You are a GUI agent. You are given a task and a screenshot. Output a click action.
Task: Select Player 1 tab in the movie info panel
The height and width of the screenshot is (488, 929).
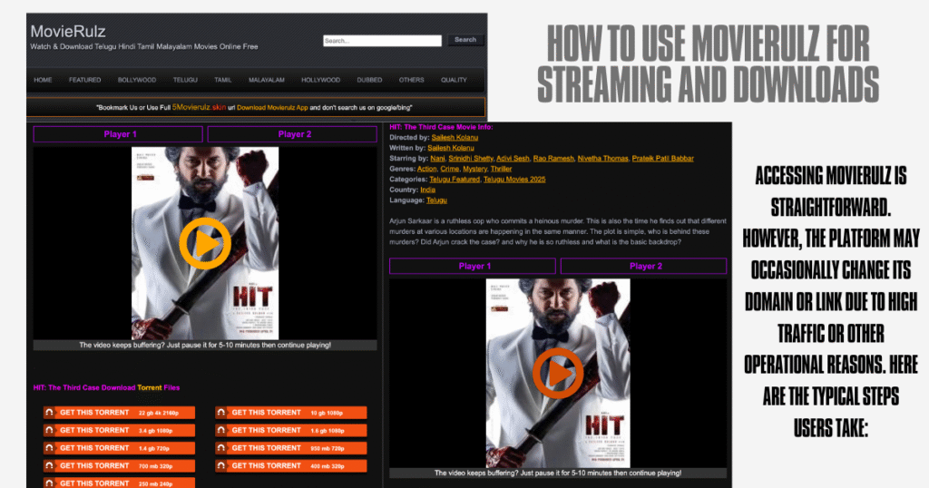(x=473, y=266)
